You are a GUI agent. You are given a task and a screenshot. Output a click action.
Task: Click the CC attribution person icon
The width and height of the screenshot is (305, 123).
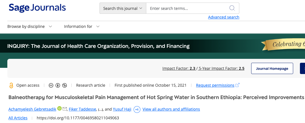pos(58,85)
